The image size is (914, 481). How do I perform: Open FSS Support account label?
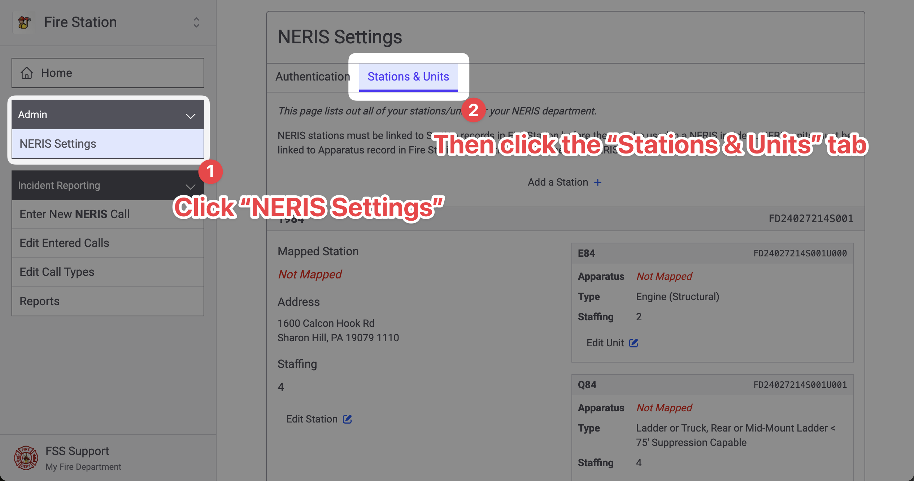click(x=77, y=451)
